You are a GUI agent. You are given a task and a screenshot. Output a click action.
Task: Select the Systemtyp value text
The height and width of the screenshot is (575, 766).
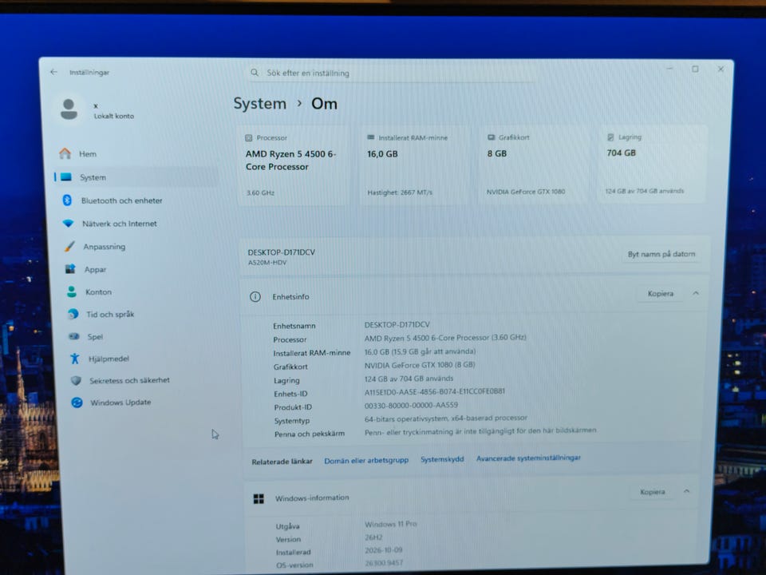click(x=445, y=418)
